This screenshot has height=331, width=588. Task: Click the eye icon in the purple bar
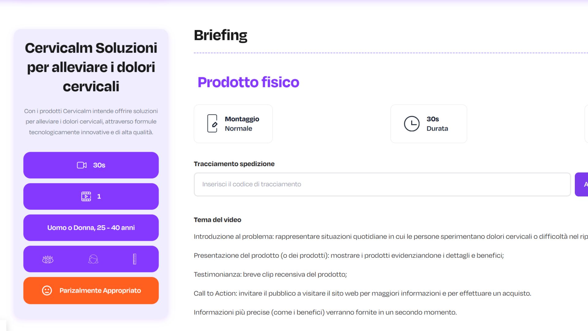48,260
